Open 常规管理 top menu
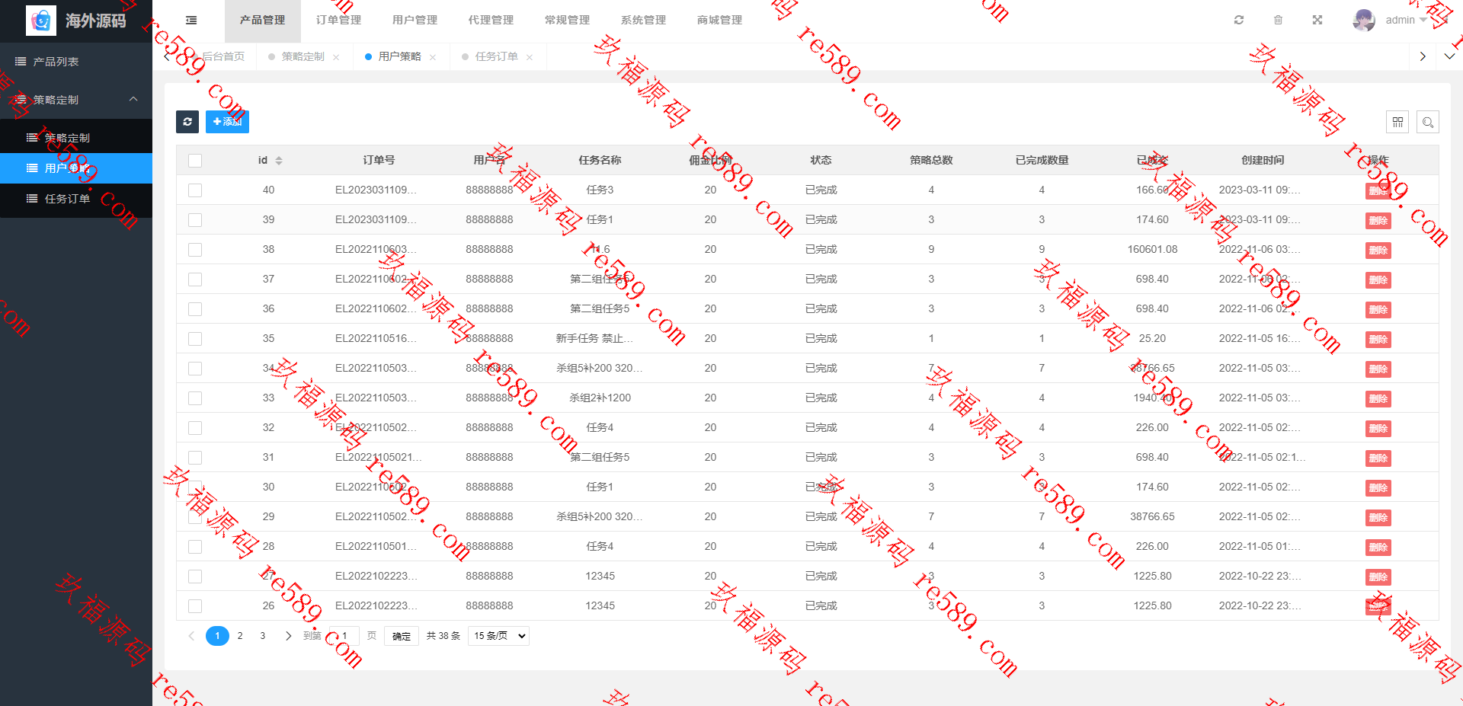1463x706 pixels. point(567,21)
